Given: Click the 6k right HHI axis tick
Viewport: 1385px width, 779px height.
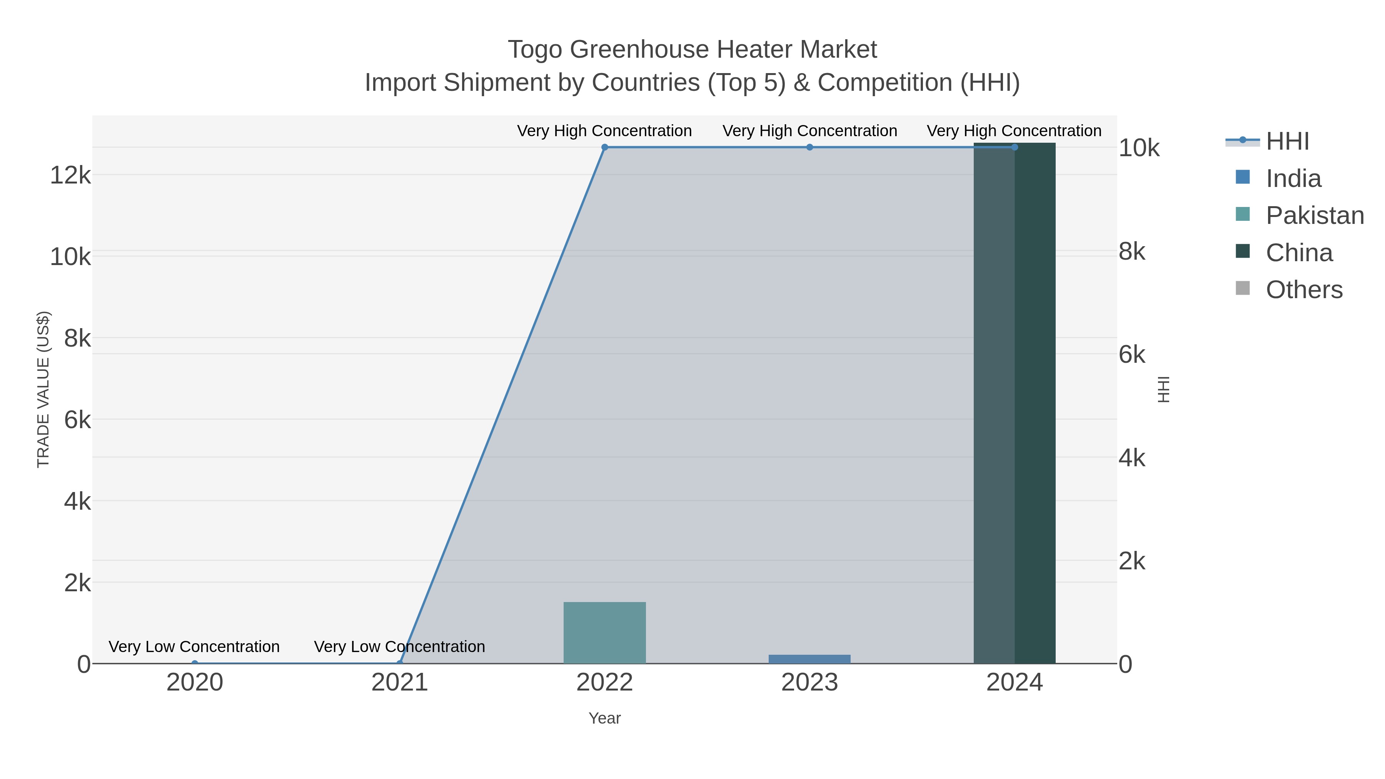Looking at the screenshot, I should (x=1132, y=355).
